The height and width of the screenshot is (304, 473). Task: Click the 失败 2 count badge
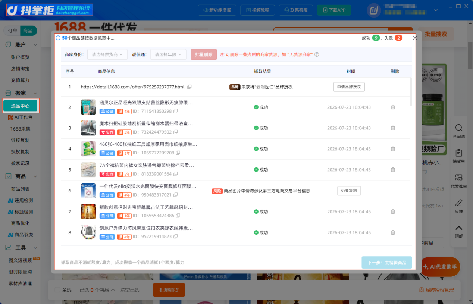pyautogui.click(x=398, y=38)
